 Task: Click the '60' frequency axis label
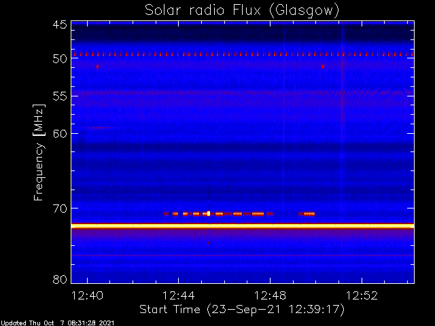click(60, 134)
